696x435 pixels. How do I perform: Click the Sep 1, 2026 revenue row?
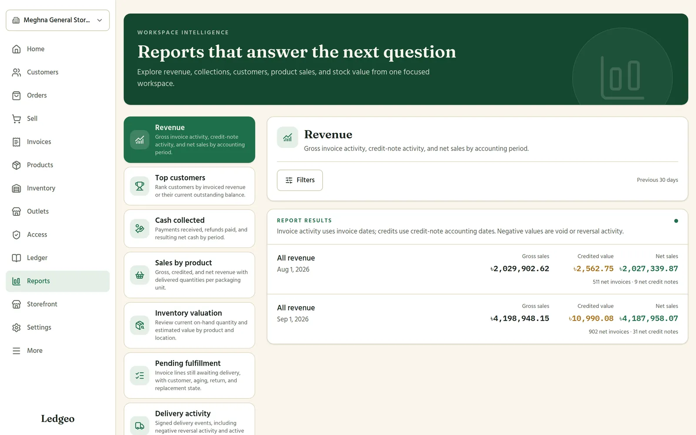pyautogui.click(x=477, y=319)
